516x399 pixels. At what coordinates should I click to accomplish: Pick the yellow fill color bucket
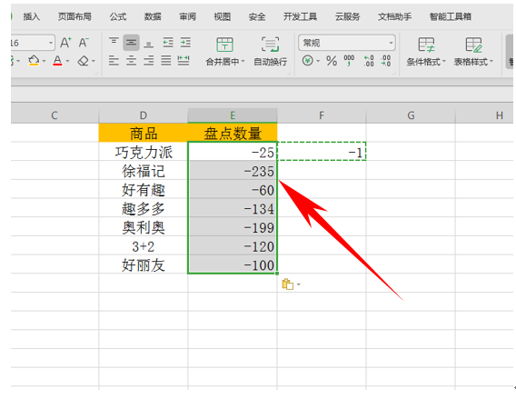coord(34,61)
